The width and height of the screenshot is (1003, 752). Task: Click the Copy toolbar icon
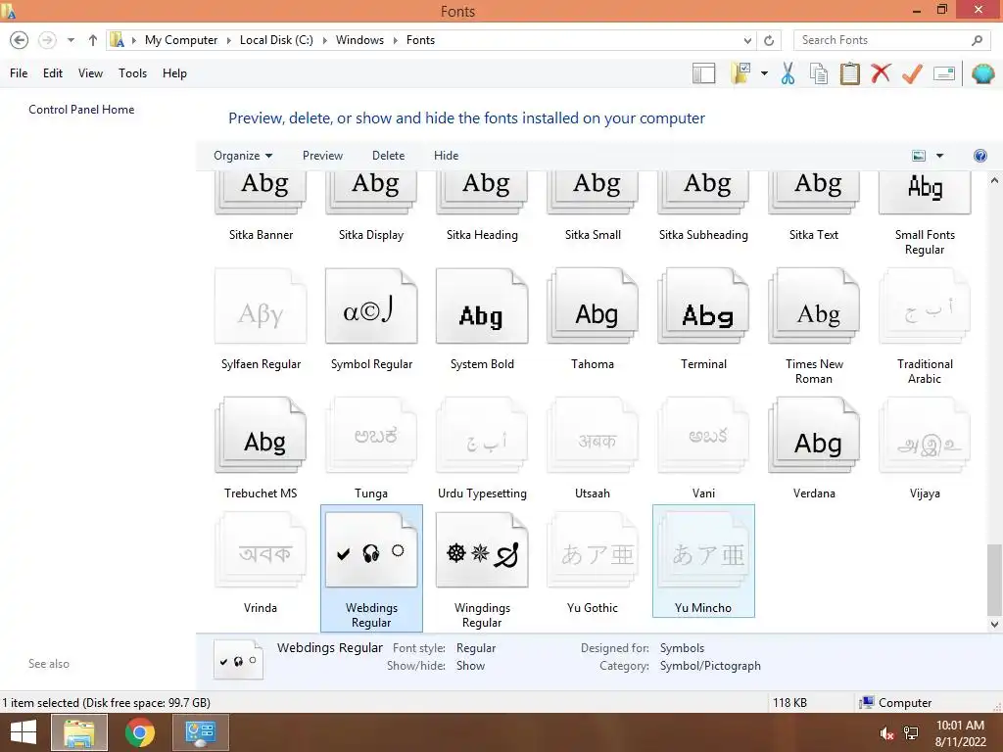click(819, 73)
